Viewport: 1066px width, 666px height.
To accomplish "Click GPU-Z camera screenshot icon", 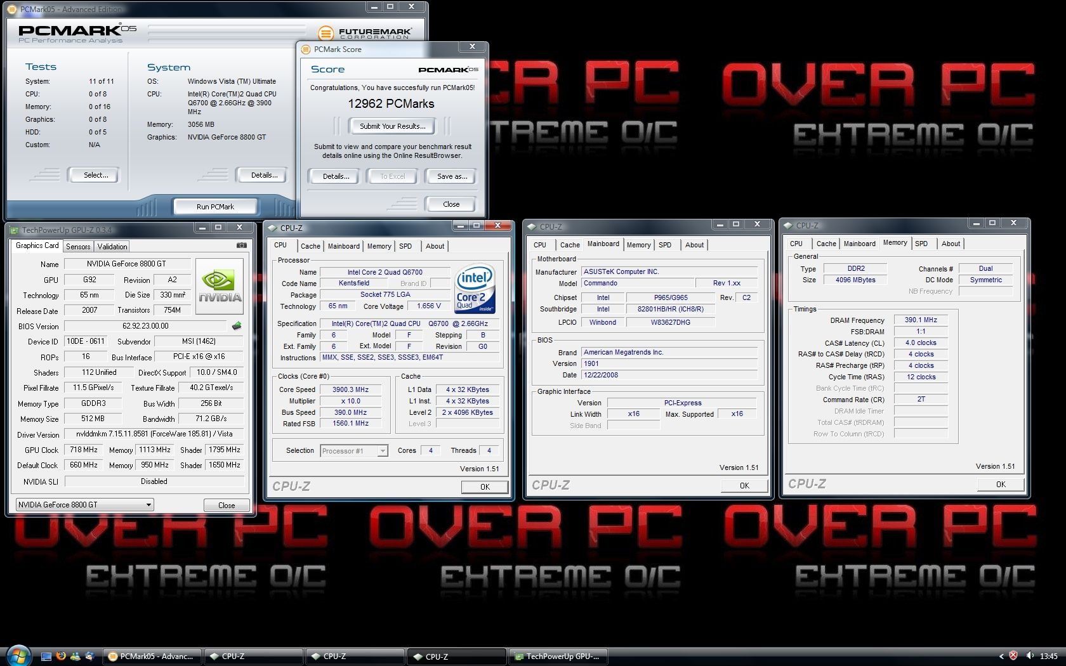I will tap(242, 245).
